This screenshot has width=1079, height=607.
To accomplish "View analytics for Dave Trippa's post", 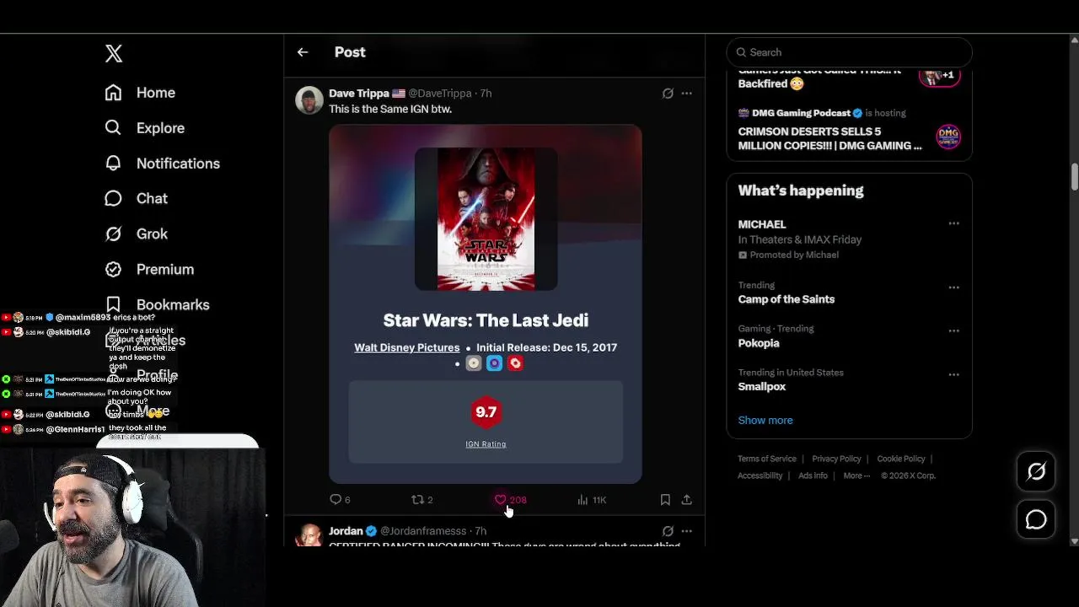I will coord(592,500).
